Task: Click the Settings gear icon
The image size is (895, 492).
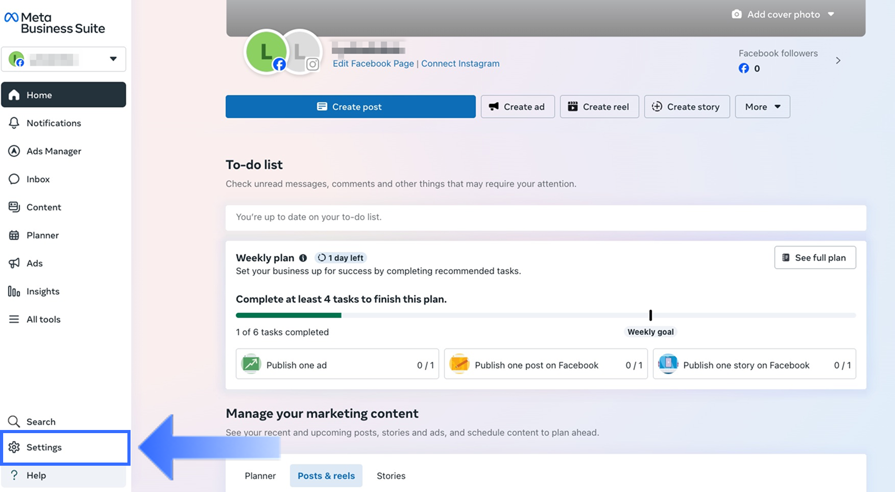Action: (14, 447)
